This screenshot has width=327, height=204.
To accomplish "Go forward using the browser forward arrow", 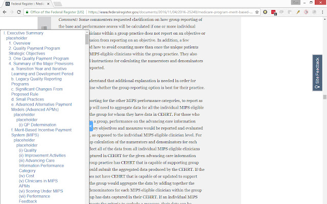I will (x=12, y=12).
